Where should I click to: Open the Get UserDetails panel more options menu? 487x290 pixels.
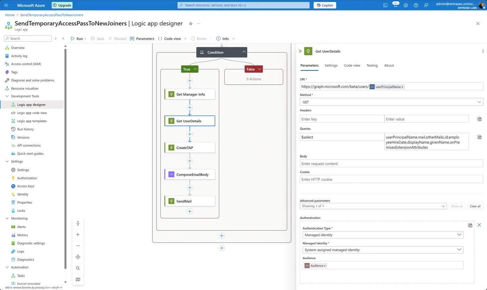[483, 51]
